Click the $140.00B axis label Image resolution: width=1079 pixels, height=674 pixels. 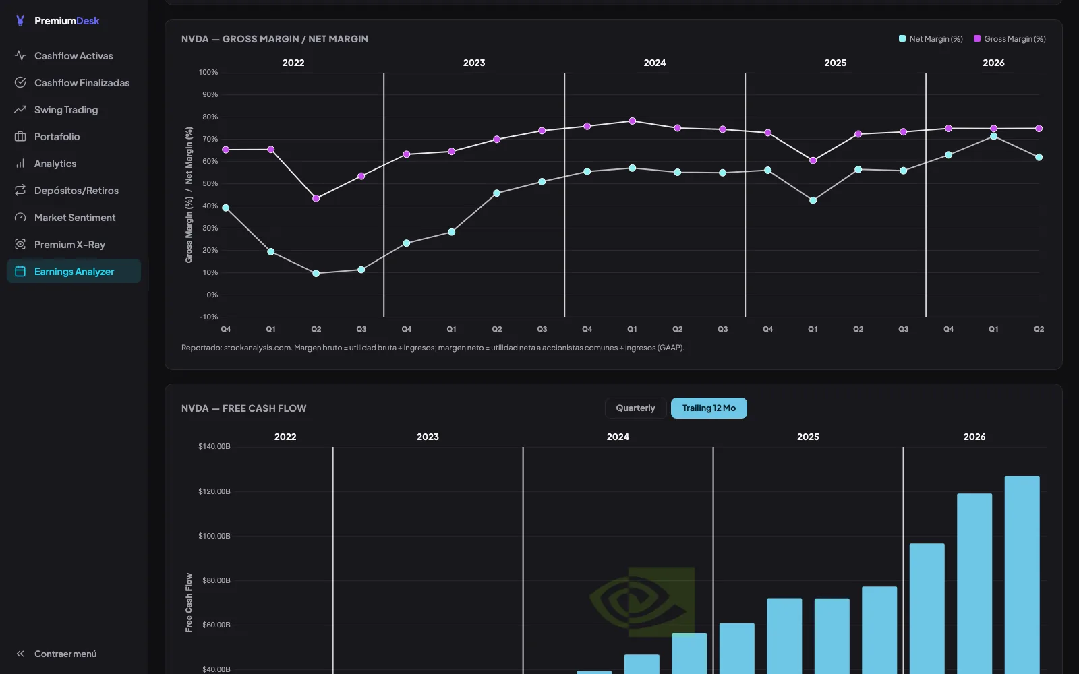pyautogui.click(x=214, y=447)
